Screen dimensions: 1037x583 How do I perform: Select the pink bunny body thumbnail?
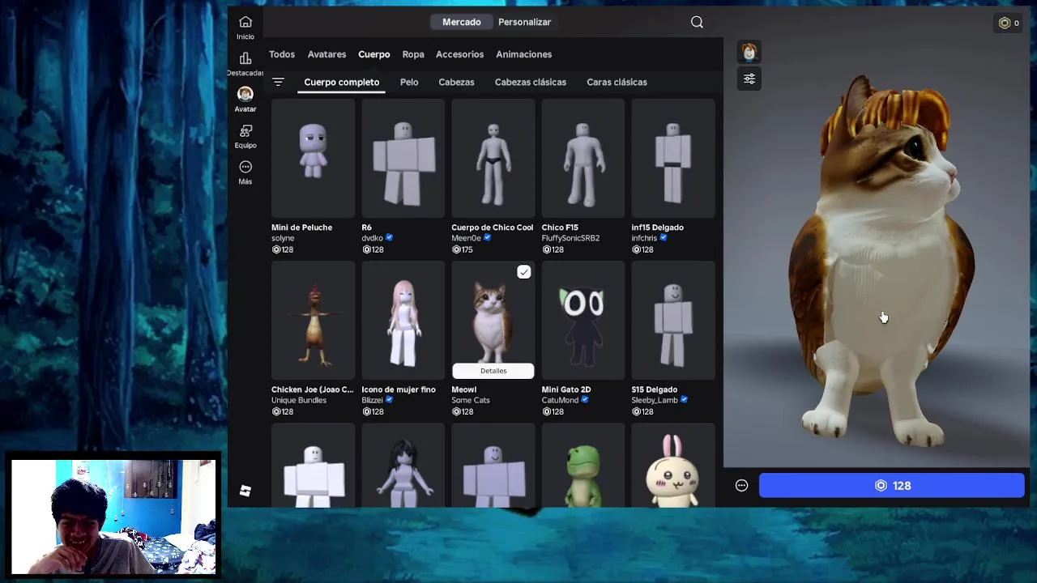tap(673, 466)
